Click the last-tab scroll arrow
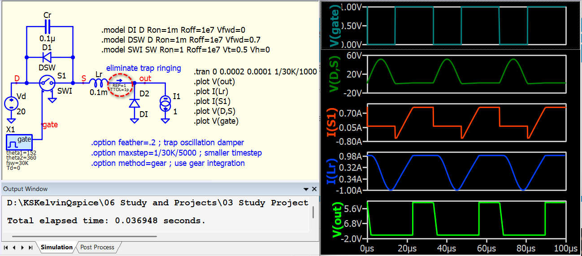Viewport: 582px width, 256px height. point(30,247)
